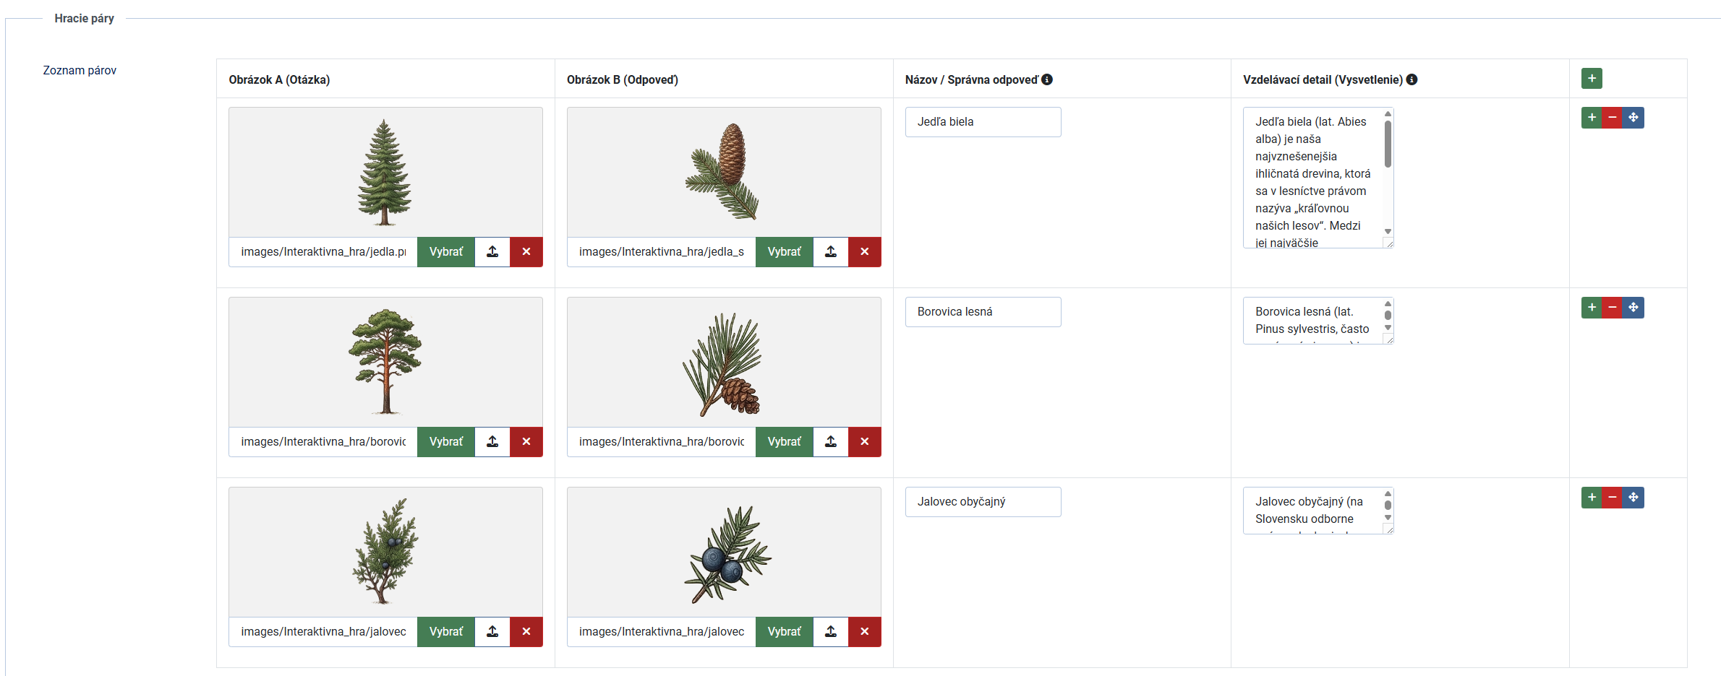Click the jedla_s image B path field
1721x676 pixels.
662,252
